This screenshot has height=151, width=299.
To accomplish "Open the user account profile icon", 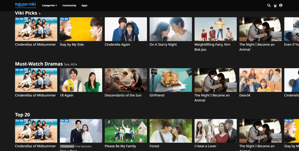I will 281,6.
